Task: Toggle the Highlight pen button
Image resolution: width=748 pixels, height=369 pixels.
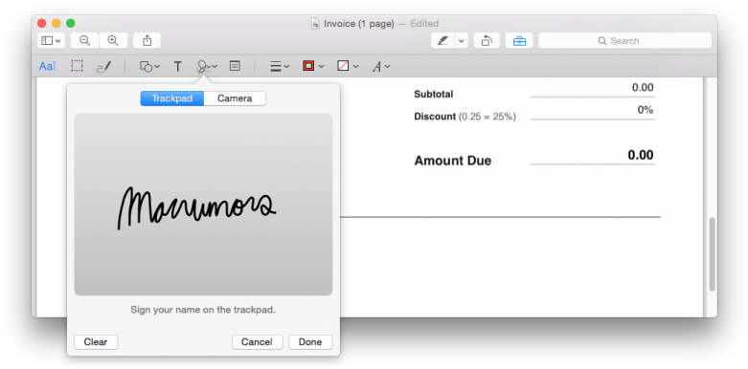Action: [443, 41]
